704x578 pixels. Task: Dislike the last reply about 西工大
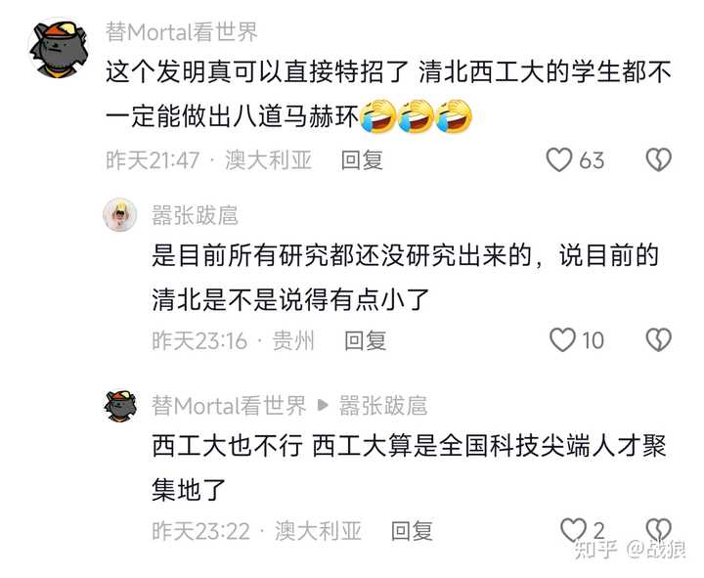(659, 530)
